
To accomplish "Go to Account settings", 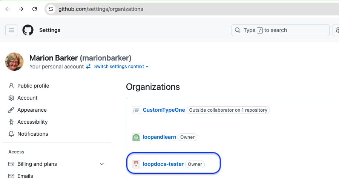I will pos(27,98).
